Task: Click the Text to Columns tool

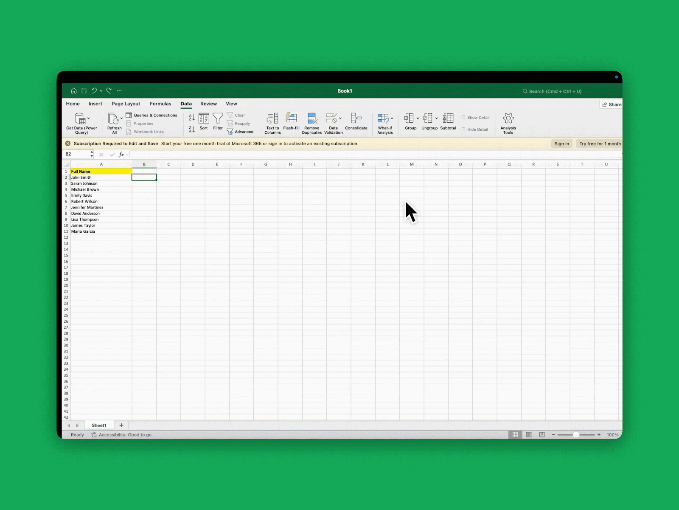Action: pos(272,123)
